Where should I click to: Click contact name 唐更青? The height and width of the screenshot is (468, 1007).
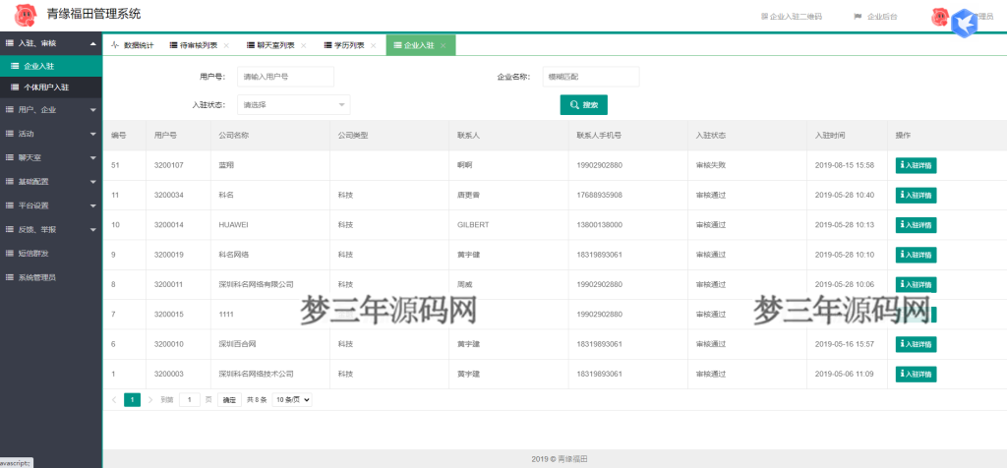point(469,195)
